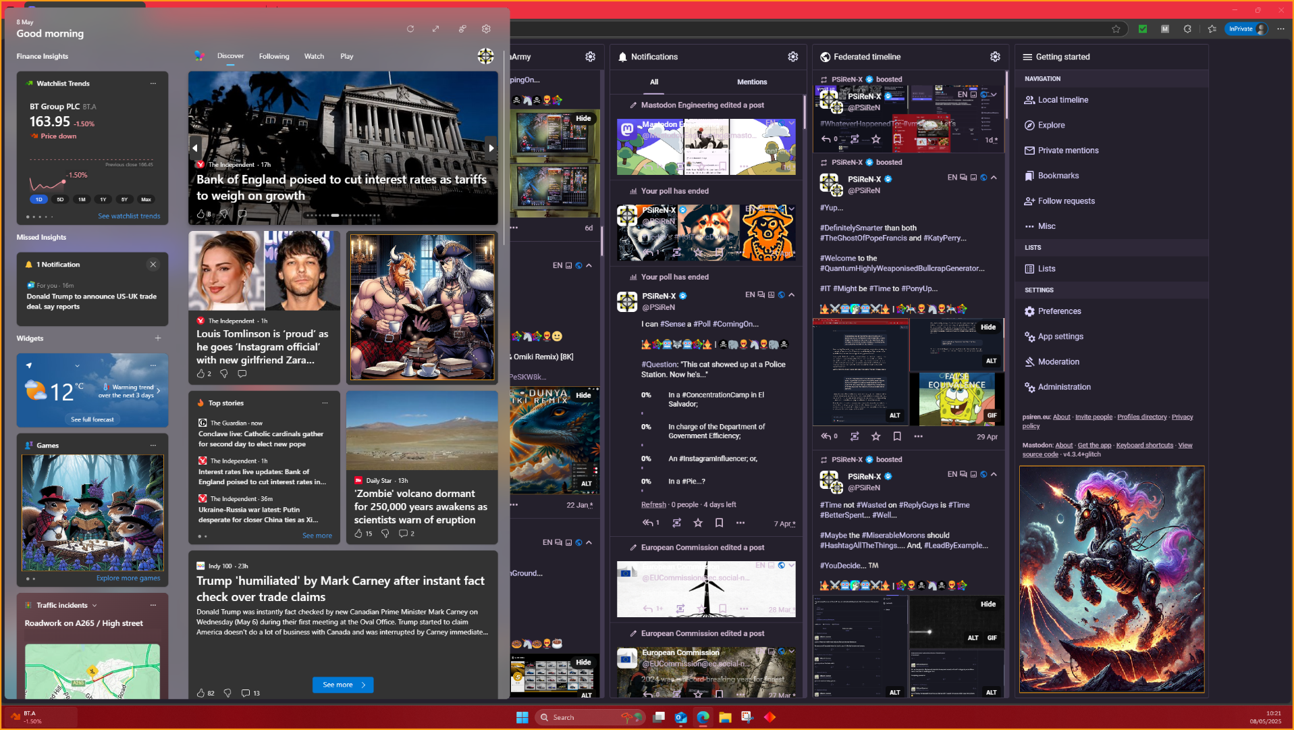Open File Explorer from taskbar

[725, 717]
